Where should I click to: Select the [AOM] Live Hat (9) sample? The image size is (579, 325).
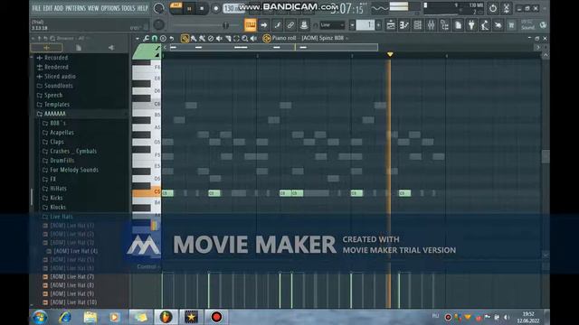72,293
